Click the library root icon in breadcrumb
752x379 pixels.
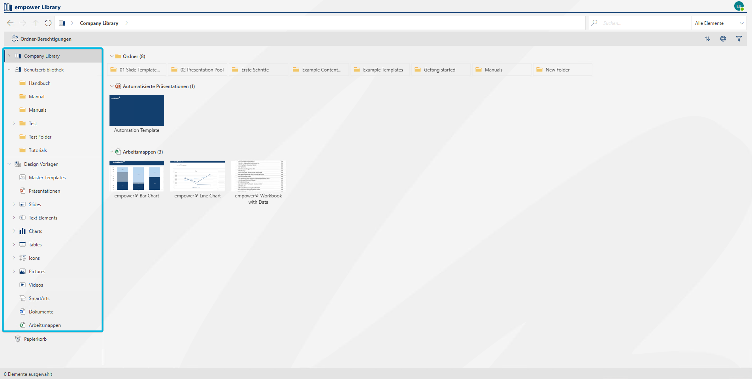[x=62, y=23]
